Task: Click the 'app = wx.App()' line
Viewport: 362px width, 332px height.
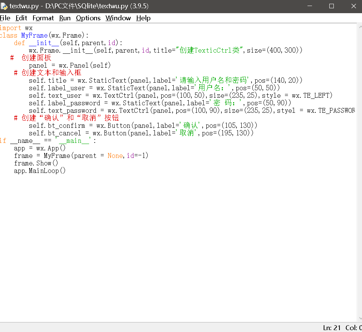Action: tap(40, 148)
